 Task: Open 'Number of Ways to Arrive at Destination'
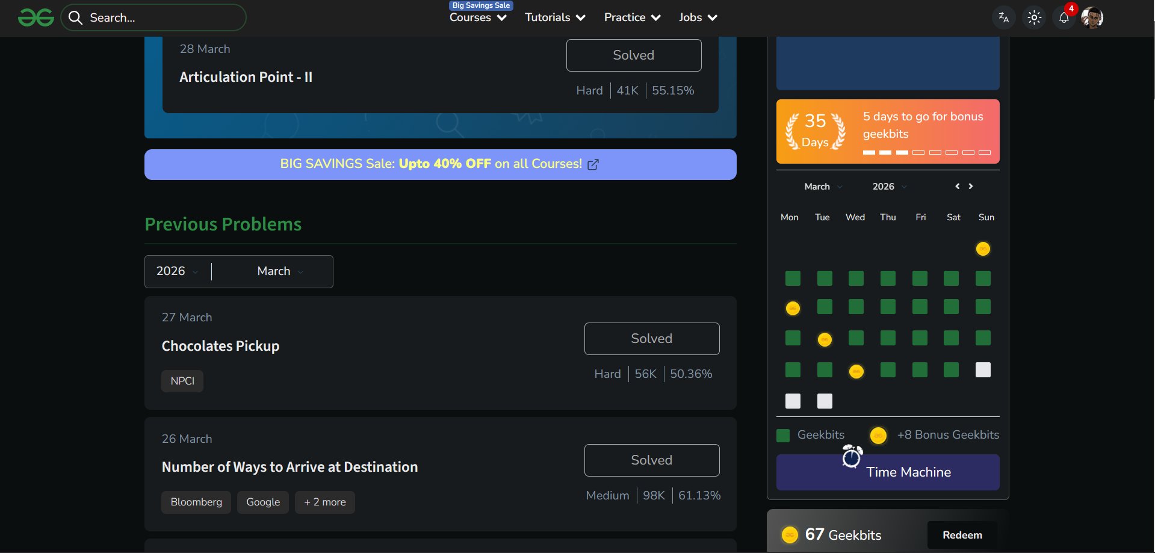(x=290, y=467)
